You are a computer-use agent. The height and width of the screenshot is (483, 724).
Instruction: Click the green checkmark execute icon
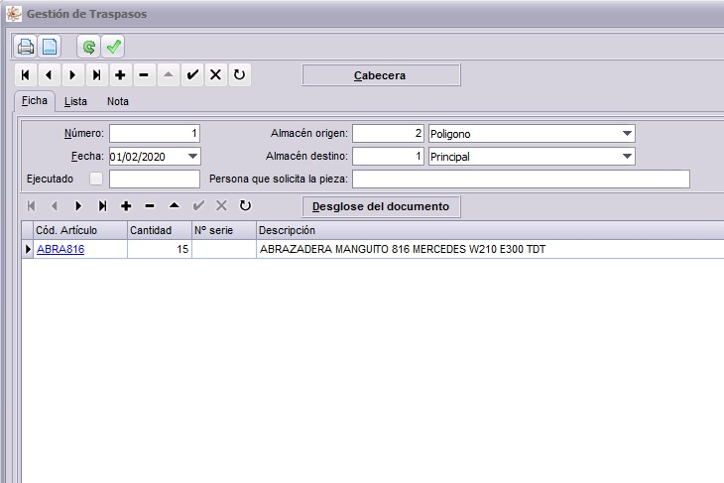113,47
